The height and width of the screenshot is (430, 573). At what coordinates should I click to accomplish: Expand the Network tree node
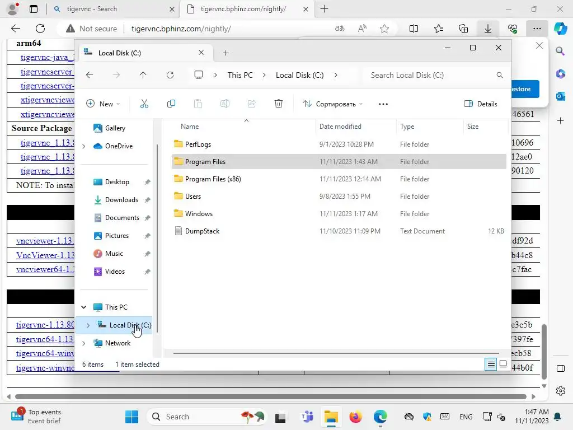[x=84, y=343]
